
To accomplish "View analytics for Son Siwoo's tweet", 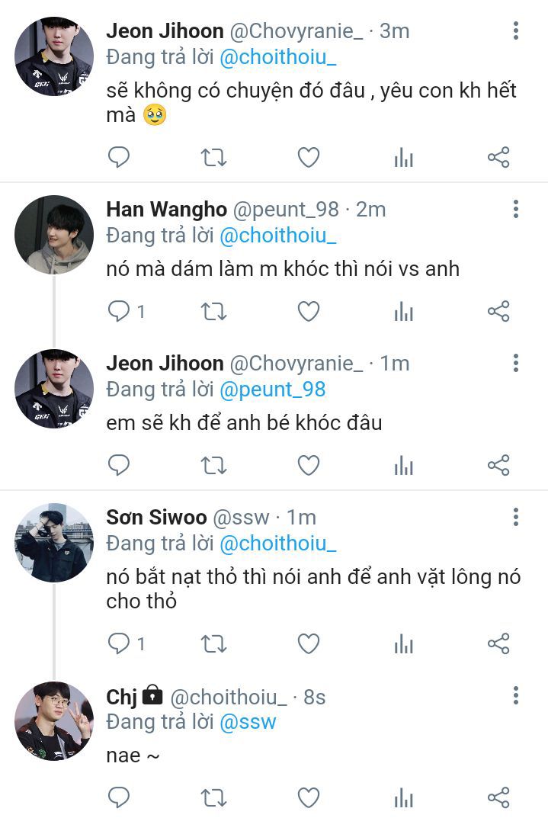I will (x=403, y=644).
